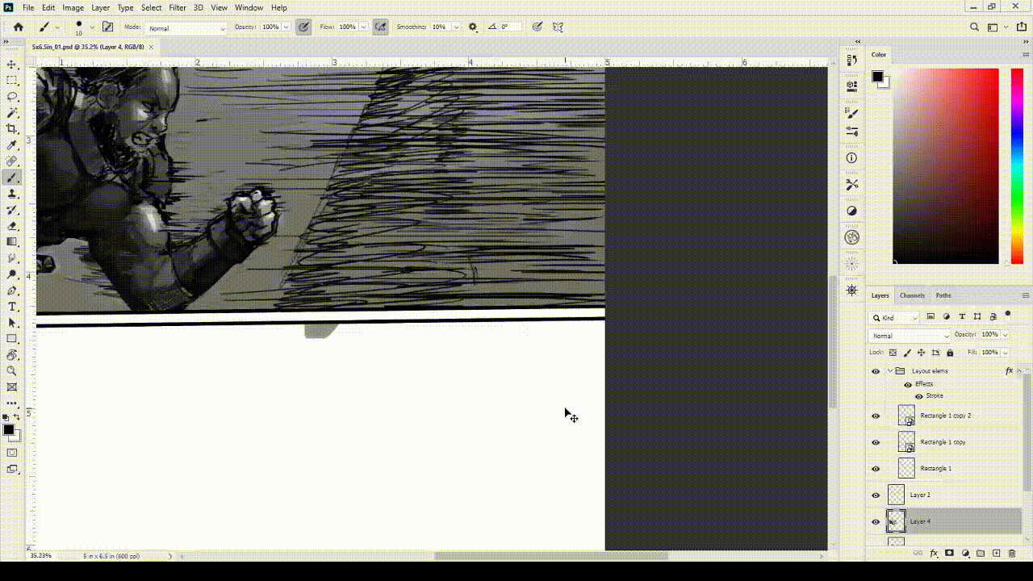This screenshot has height=581, width=1033.
Task: Open the Opacity dropdown in options bar
Action: tap(286, 27)
